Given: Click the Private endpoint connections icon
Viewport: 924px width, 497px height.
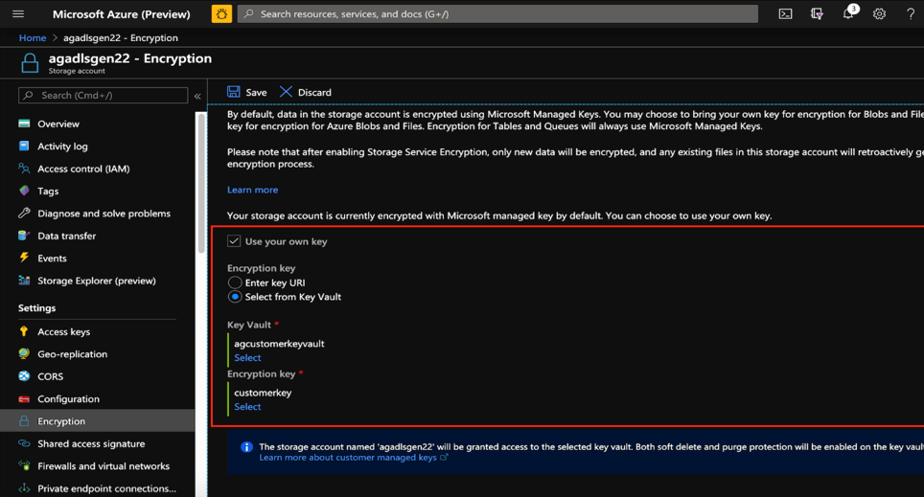Looking at the screenshot, I should (24, 488).
